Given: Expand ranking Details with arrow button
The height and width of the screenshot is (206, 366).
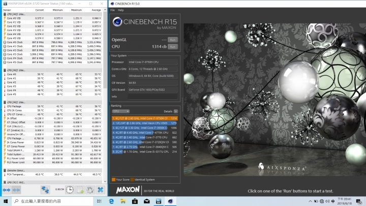Looking at the screenshot, I should (x=177, y=110).
